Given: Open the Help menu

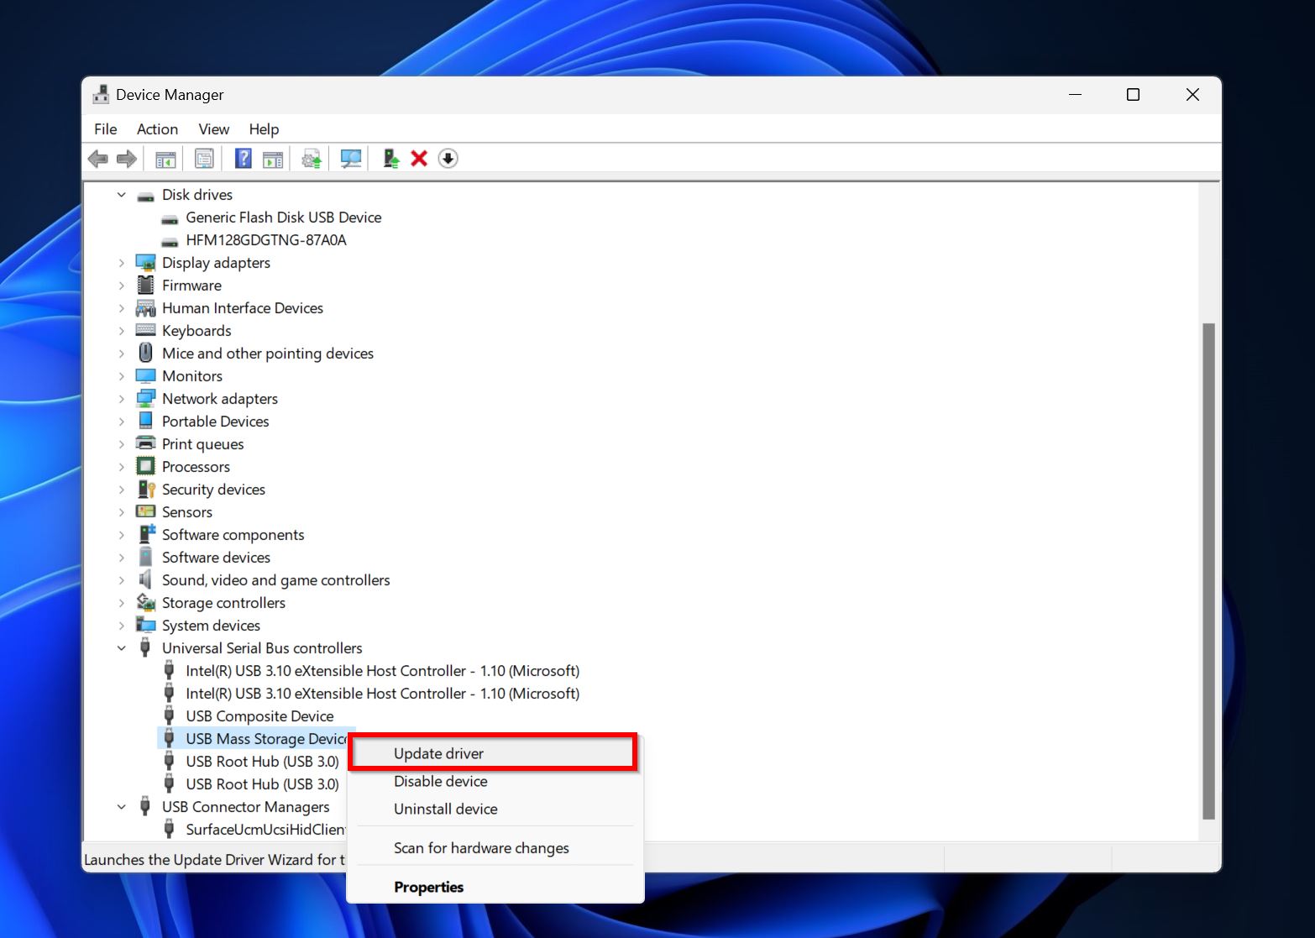Looking at the screenshot, I should pyautogui.click(x=264, y=129).
